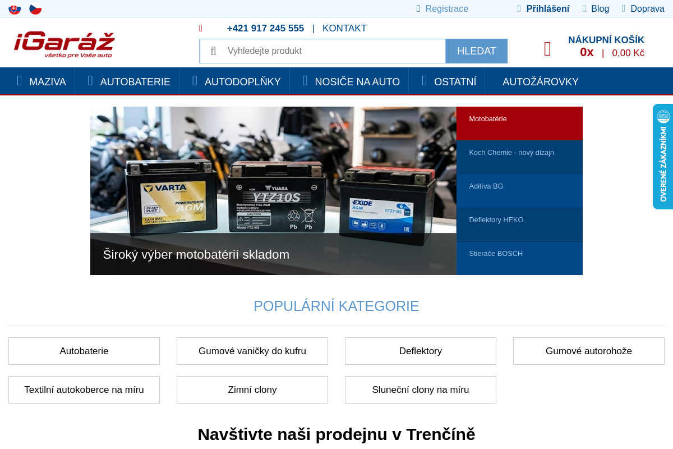The image size is (673, 449).
Task: Click the icon next to Maziva
Action: click(20, 81)
